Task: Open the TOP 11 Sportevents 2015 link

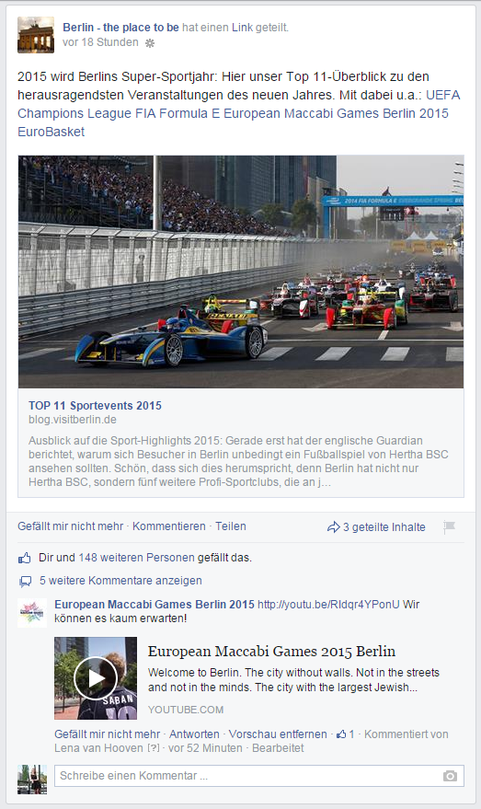Action: (x=95, y=406)
